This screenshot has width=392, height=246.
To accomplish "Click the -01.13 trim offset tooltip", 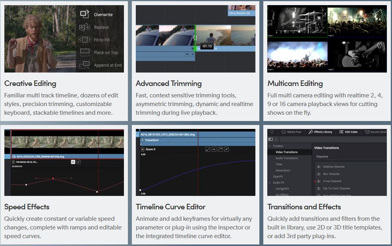I will coord(207,46).
